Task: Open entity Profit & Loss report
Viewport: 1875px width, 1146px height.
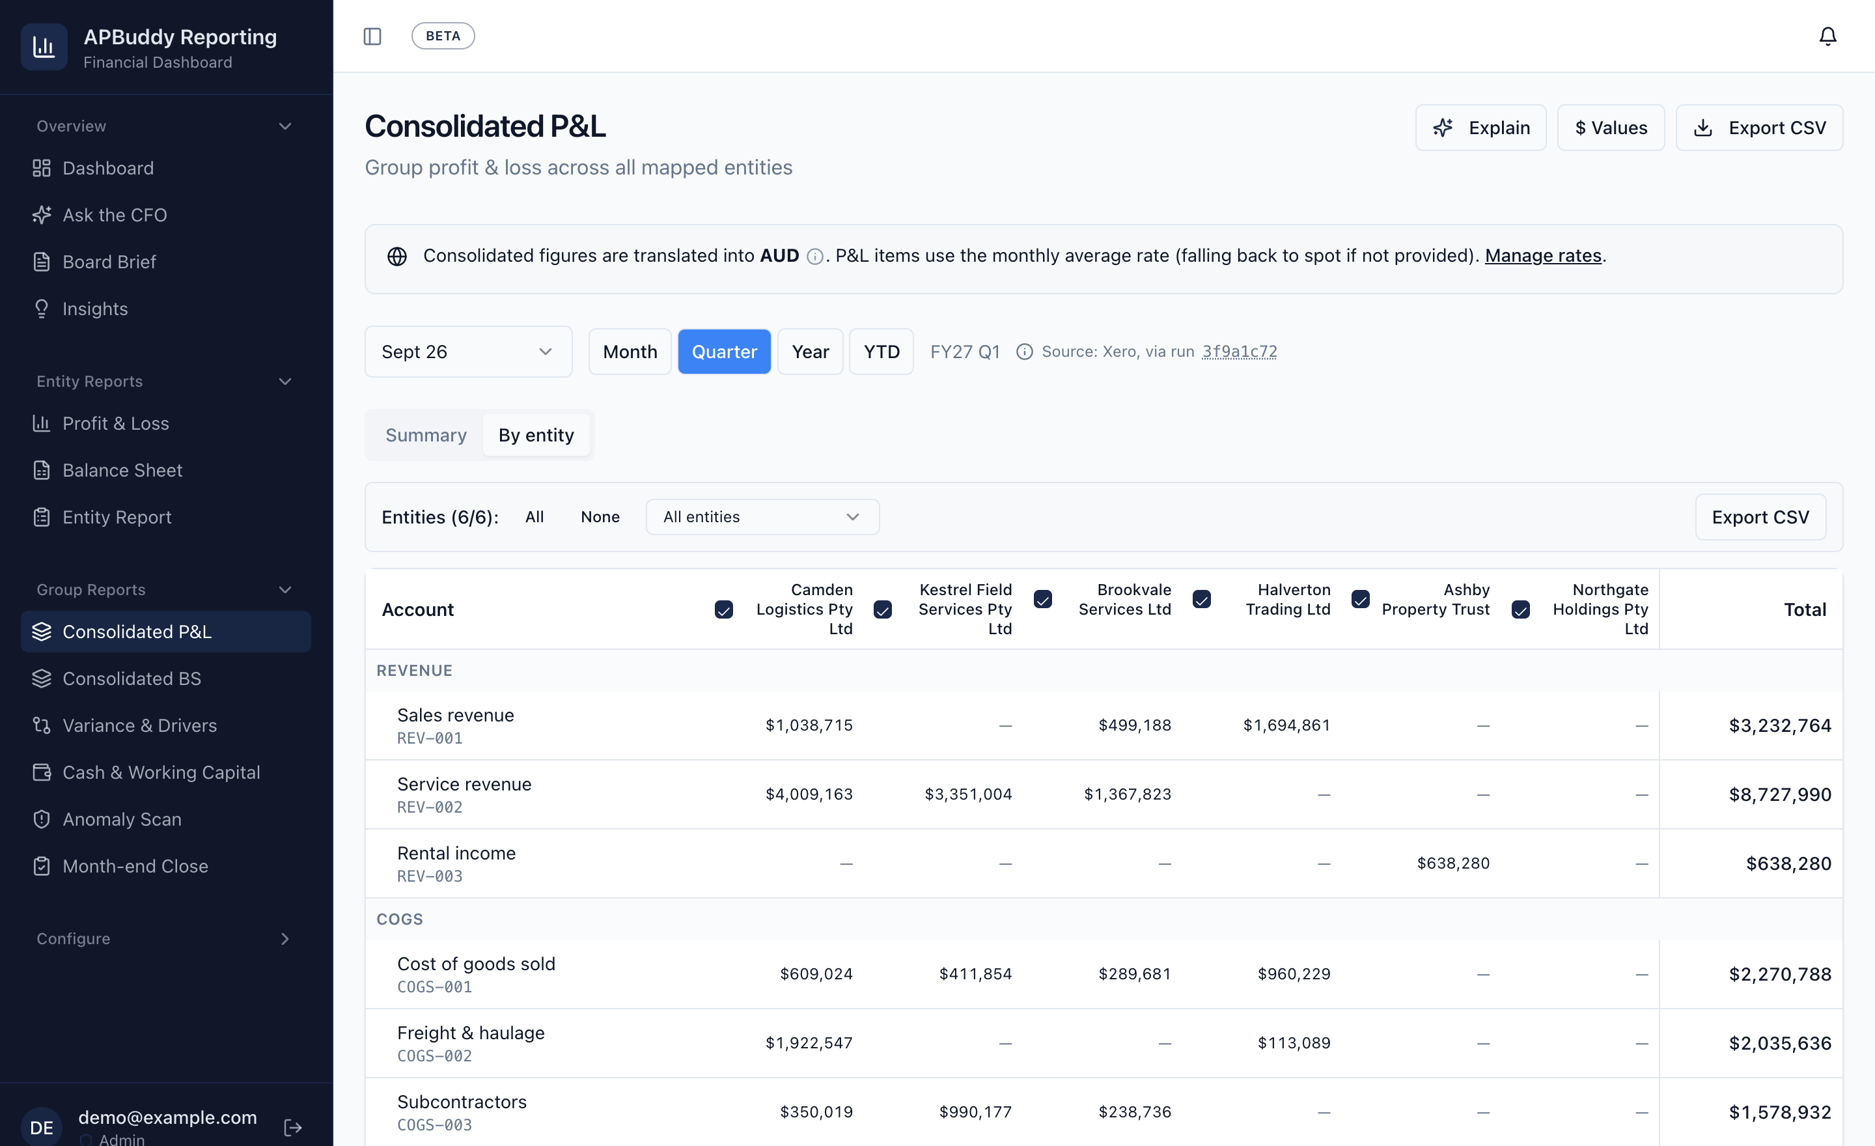Action: 166,423
